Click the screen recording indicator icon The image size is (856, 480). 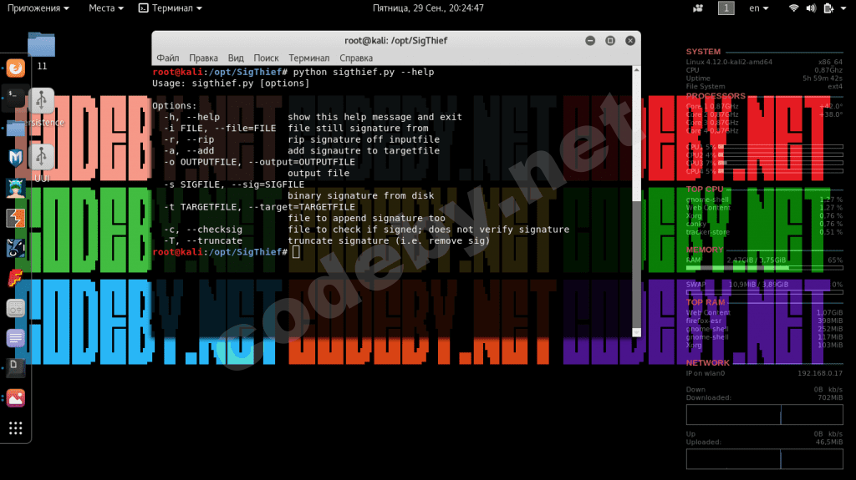click(x=698, y=8)
